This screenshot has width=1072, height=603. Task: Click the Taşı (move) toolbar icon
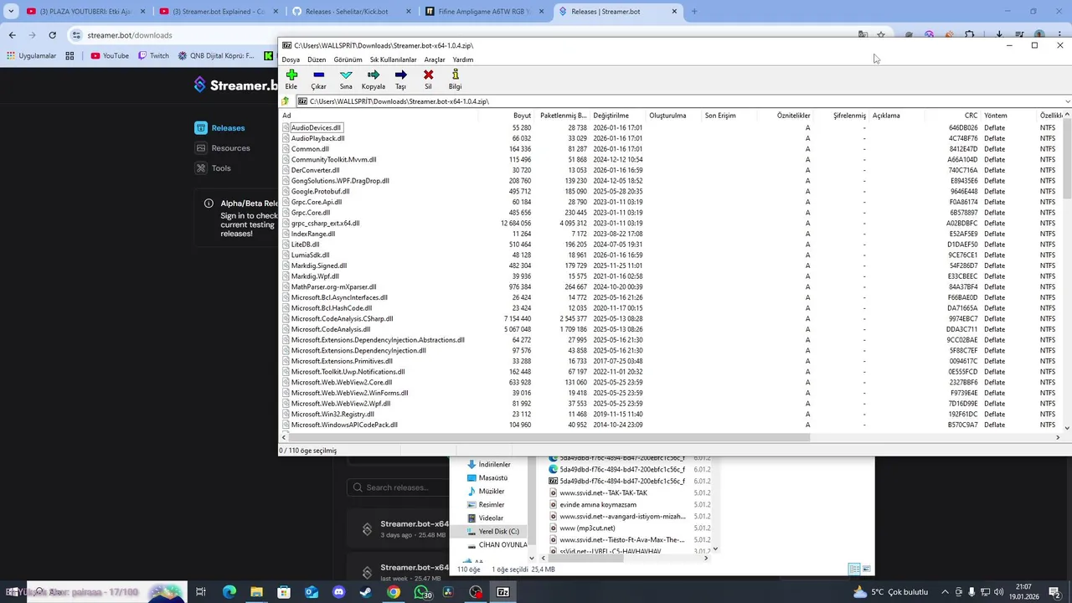click(x=400, y=75)
